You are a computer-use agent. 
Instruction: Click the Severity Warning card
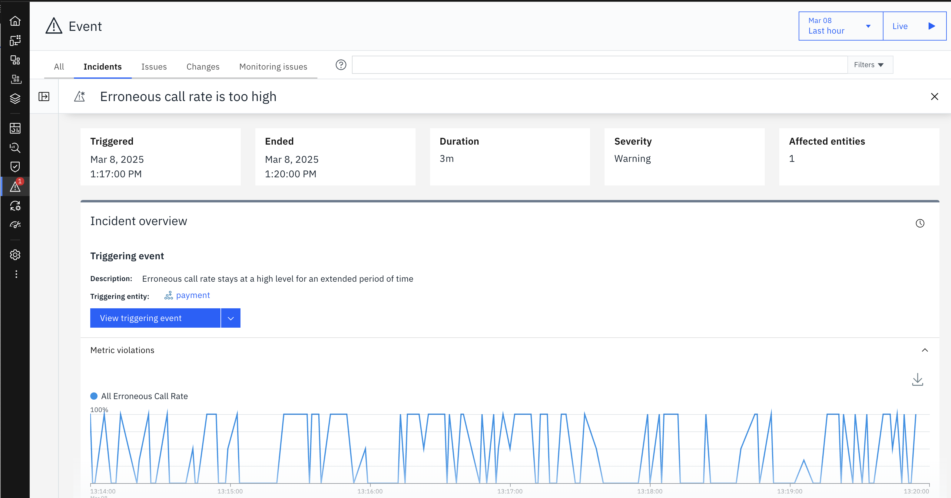tap(684, 157)
